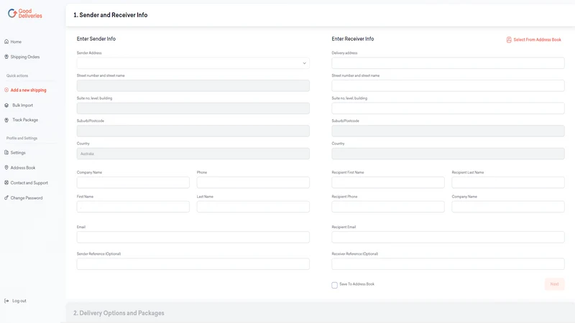
Task: Click the Track Package icon
Action: point(6,120)
